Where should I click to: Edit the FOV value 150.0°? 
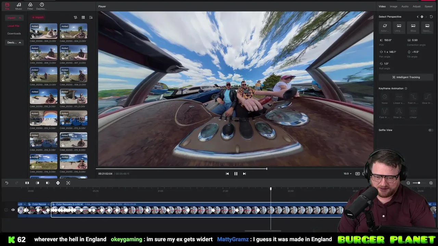[388, 40]
